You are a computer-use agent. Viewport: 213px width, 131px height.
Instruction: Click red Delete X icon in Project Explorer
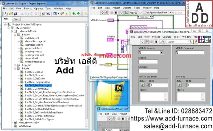[x=36, y=14]
